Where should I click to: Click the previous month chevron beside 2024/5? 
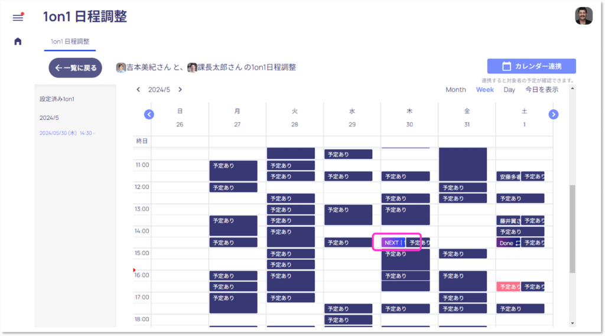[x=138, y=90]
